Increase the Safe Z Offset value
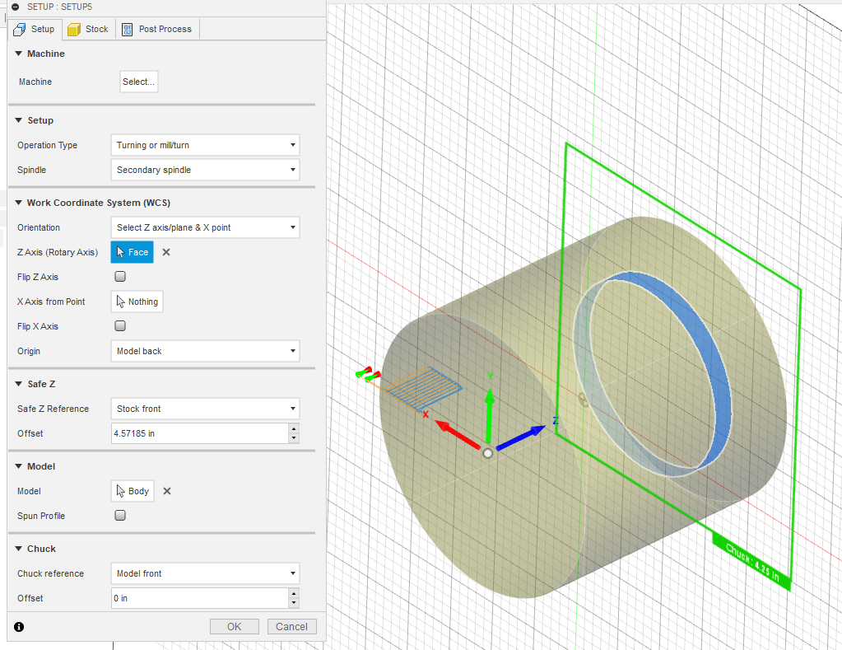 [x=293, y=428]
